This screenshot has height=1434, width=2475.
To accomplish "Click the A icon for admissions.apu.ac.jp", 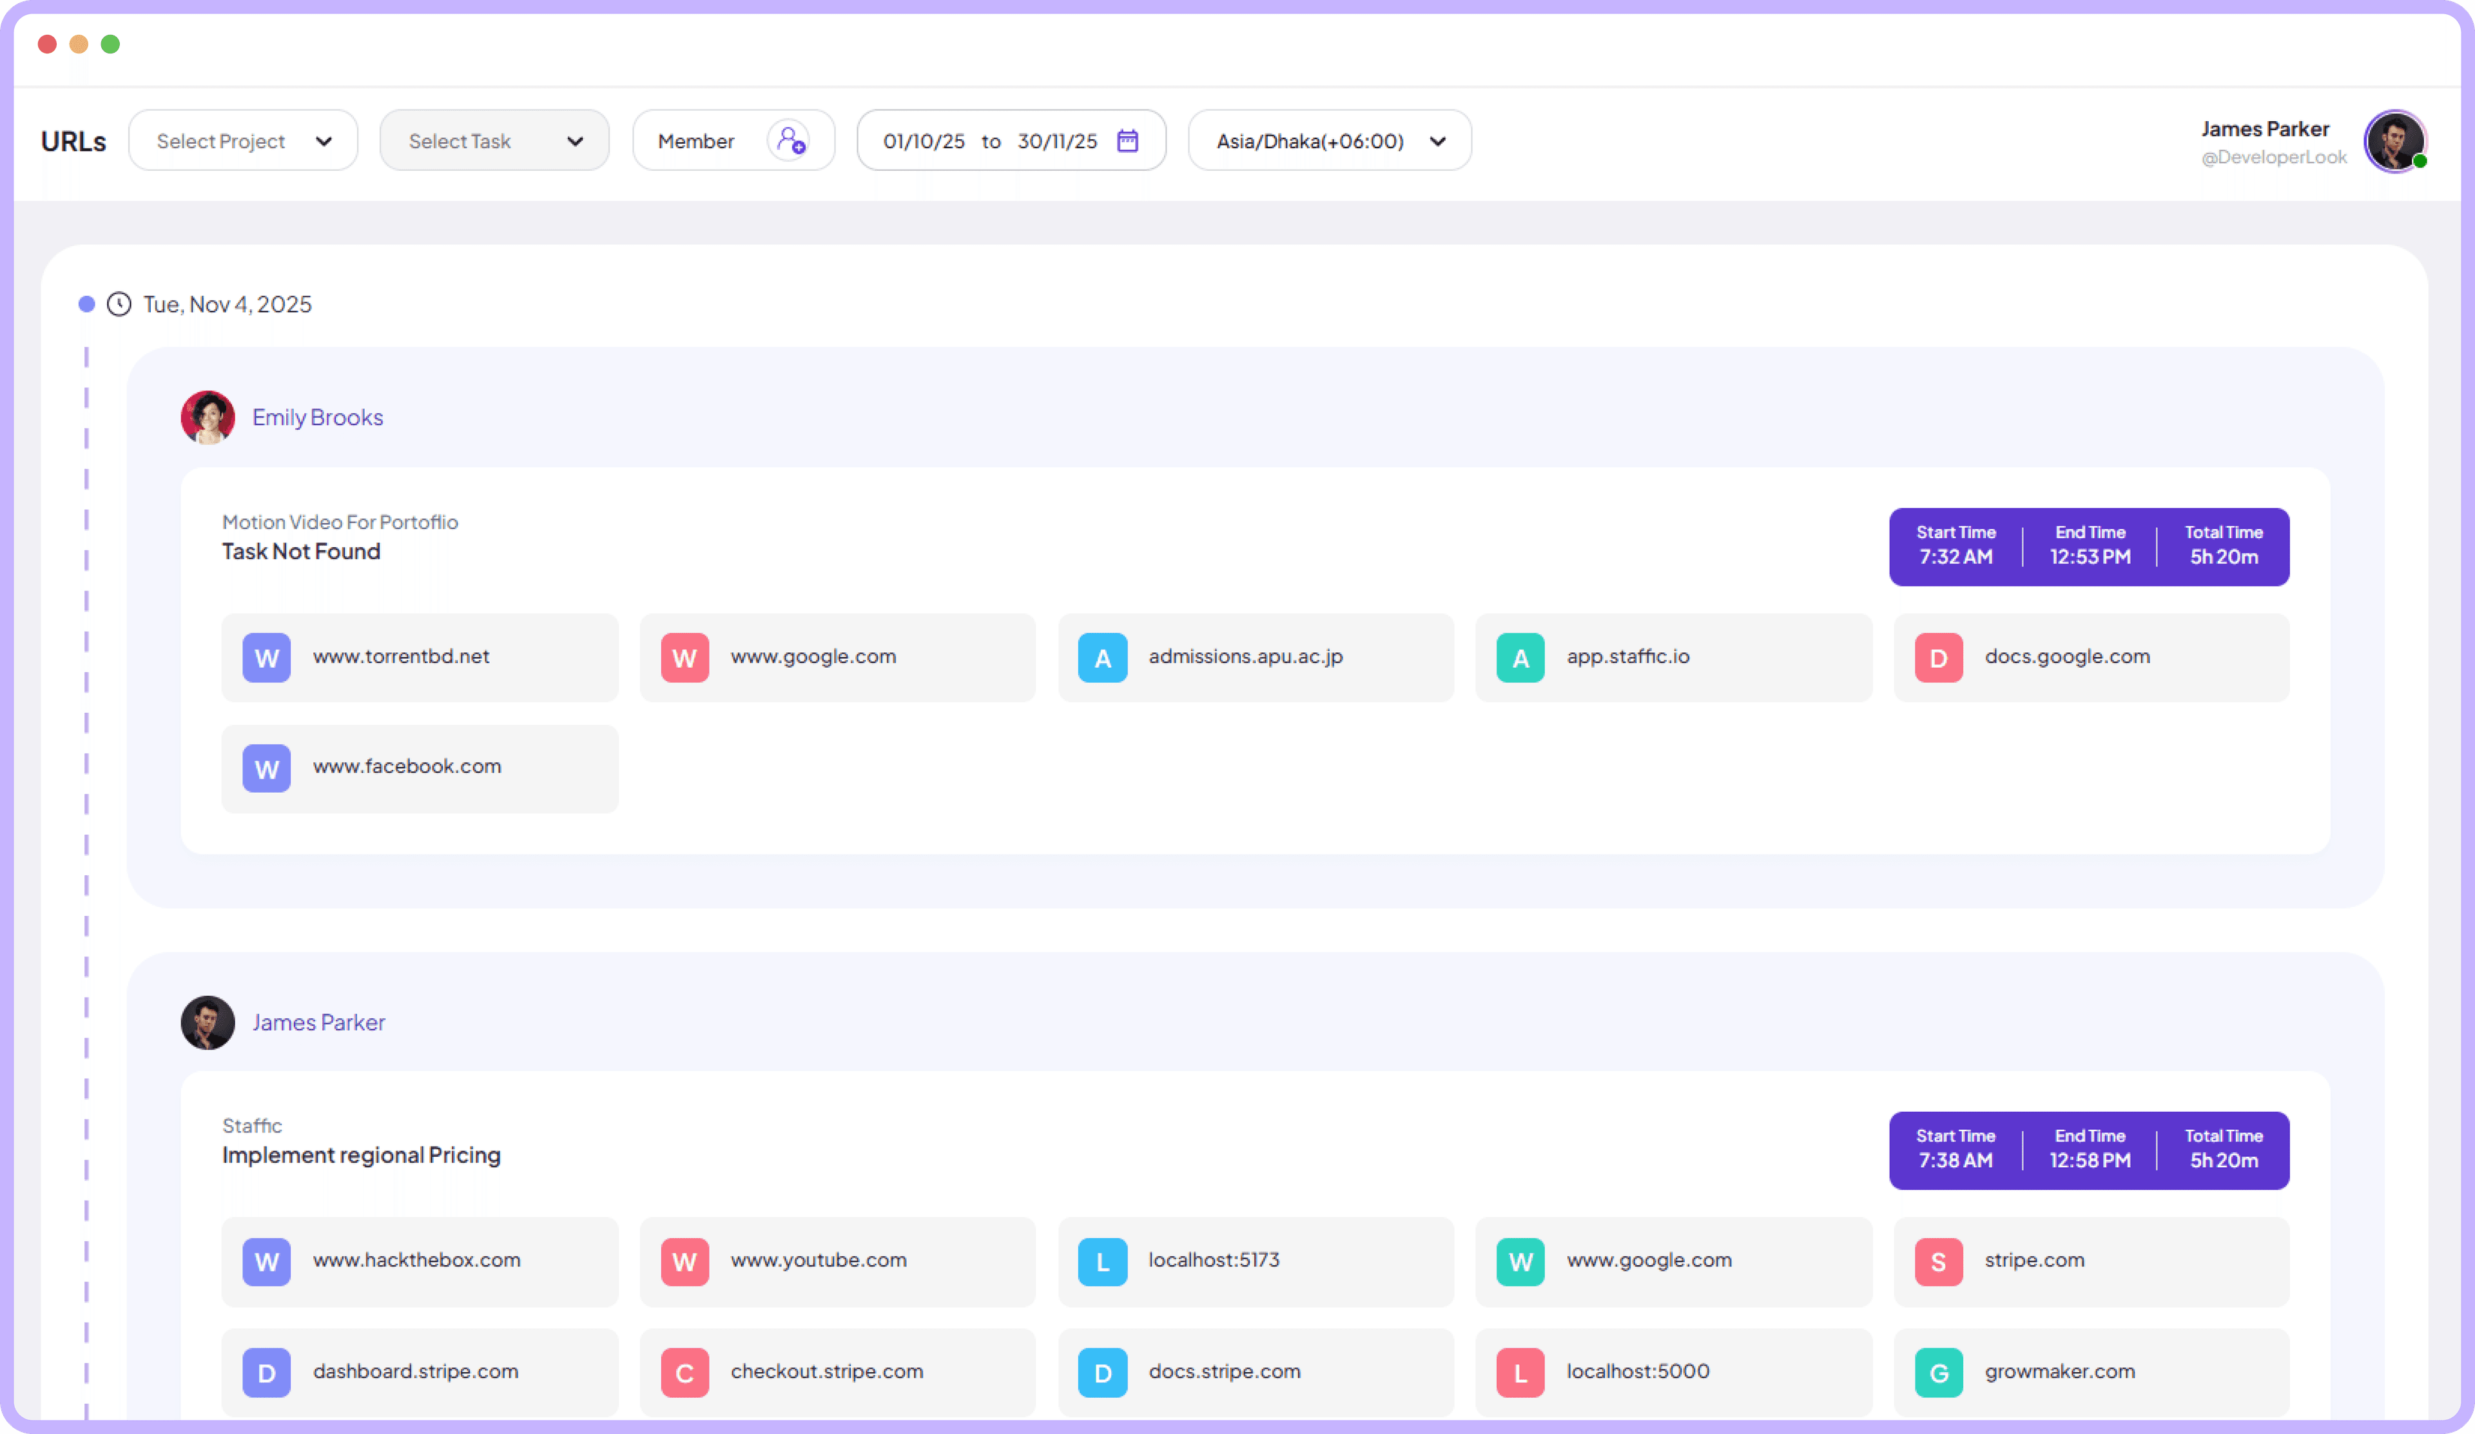I will (x=1102, y=657).
